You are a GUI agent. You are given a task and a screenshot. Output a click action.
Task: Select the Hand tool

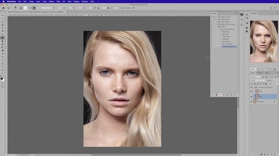[2, 67]
